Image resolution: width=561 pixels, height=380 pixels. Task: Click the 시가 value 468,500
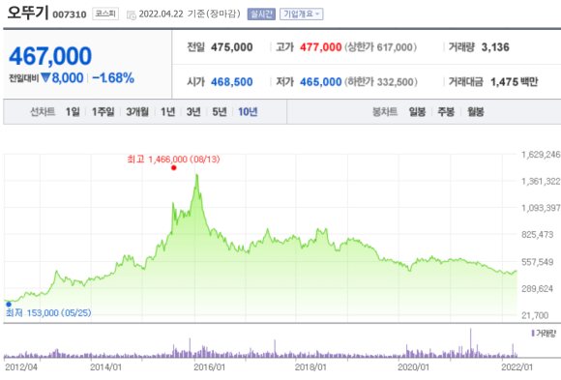click(x=232, y=82)
